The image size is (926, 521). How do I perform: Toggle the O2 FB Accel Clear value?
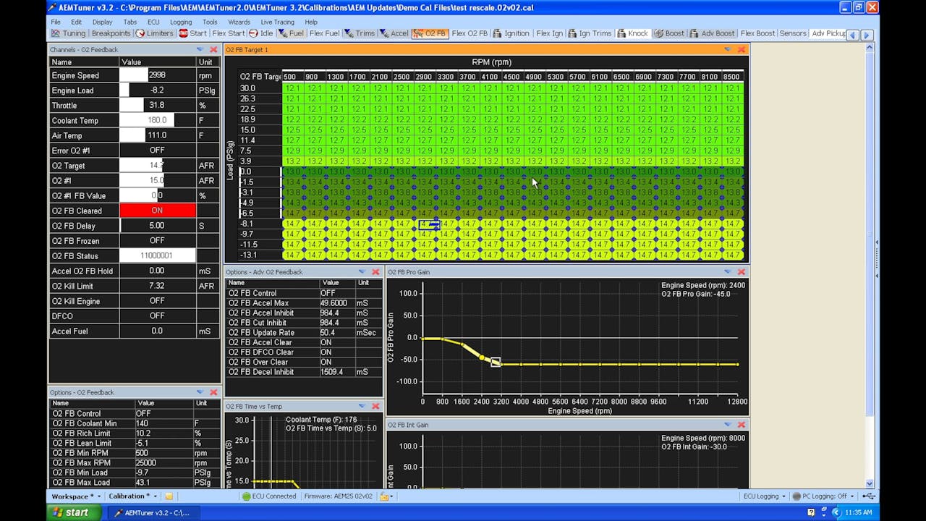(326, 342)
